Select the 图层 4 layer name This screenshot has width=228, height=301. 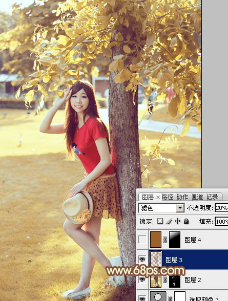pyautogui.click(x=193, y=240)
